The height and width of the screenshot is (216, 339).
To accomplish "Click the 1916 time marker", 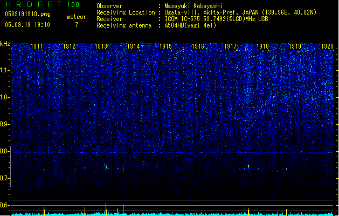I will 198,46.
